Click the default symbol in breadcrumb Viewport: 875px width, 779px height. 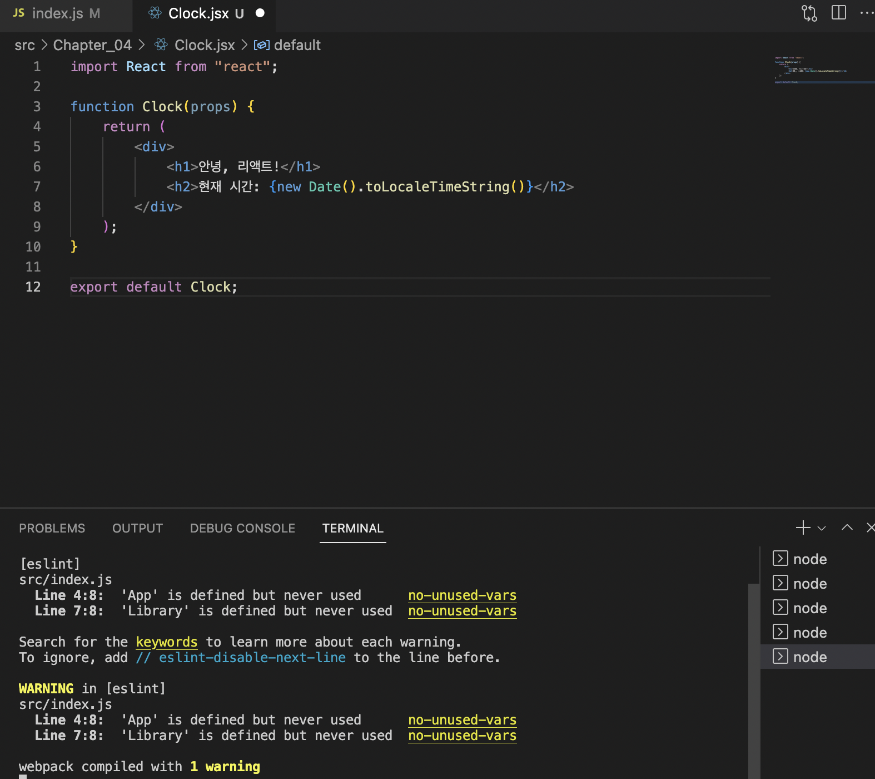coord(297,45)
